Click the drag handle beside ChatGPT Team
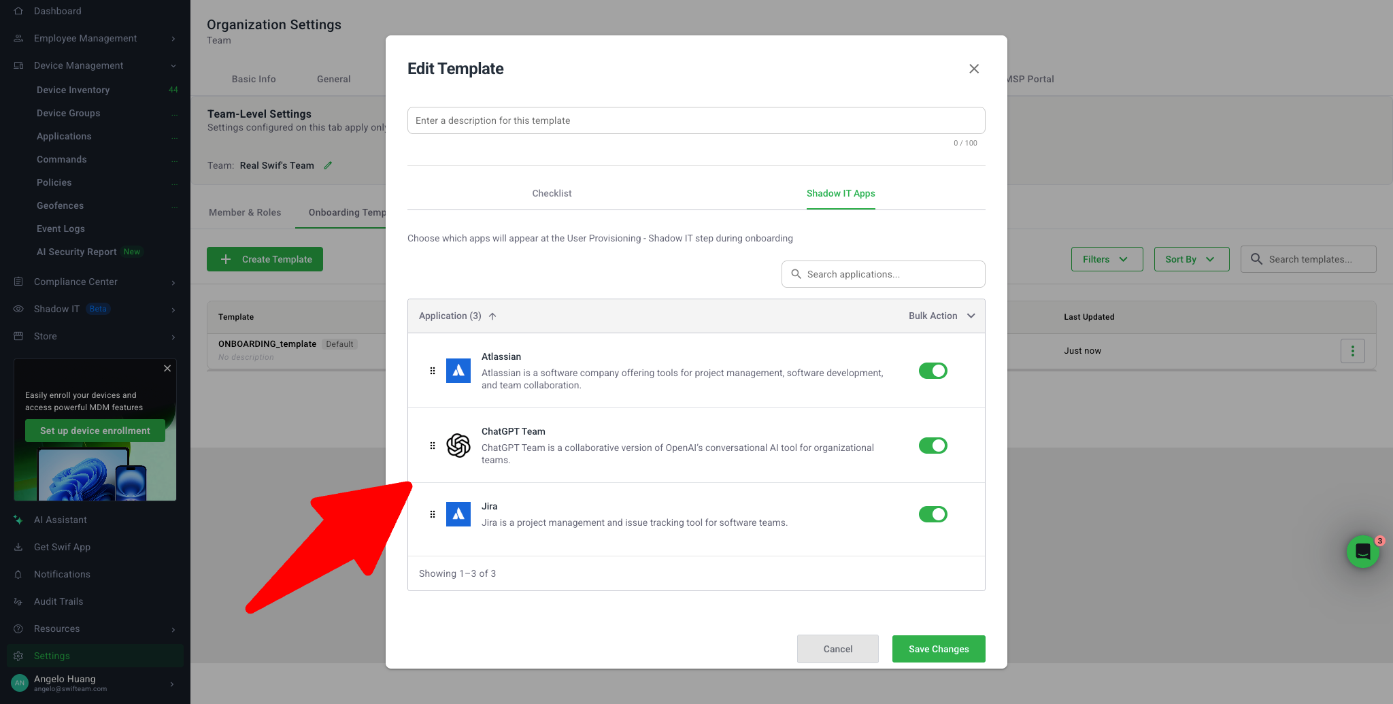The height and width of the screenshot is (704, 1393). (x=433, y=446)
